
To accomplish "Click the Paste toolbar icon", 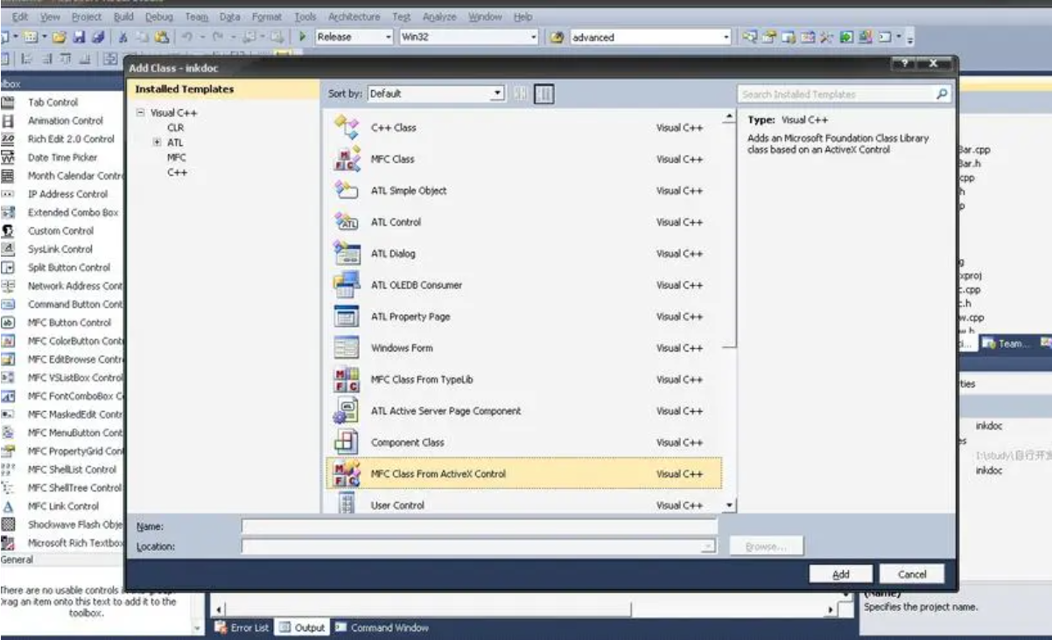I will tap(160, 38).
